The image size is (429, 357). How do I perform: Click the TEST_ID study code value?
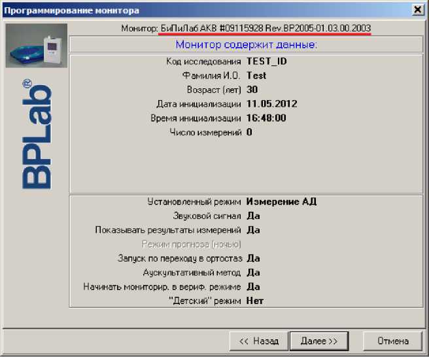click(266, 61)
